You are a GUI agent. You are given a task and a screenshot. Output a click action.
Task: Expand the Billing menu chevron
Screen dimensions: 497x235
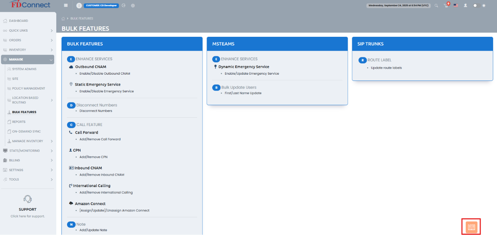(x=51, y=160)
